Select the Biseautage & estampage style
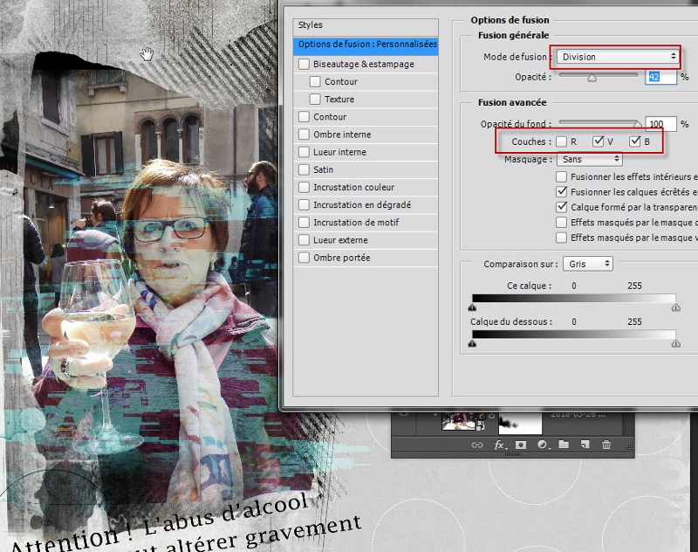The width and height of the screenshot is (698, 552). (x=363, y=64)
